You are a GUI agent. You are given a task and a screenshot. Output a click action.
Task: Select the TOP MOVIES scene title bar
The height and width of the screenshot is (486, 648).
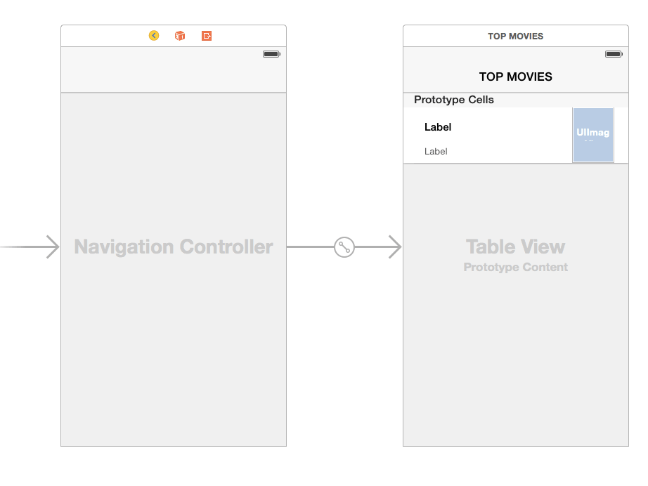[515, 37]
